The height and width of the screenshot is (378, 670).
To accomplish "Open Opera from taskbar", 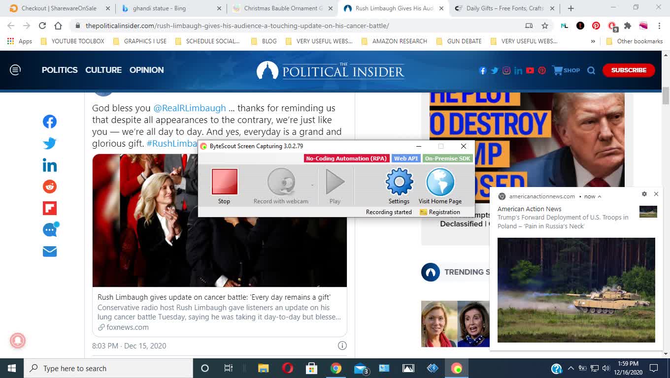I will coord(288,368).
